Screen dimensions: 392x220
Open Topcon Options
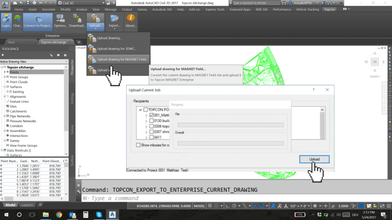click(61, 21)
